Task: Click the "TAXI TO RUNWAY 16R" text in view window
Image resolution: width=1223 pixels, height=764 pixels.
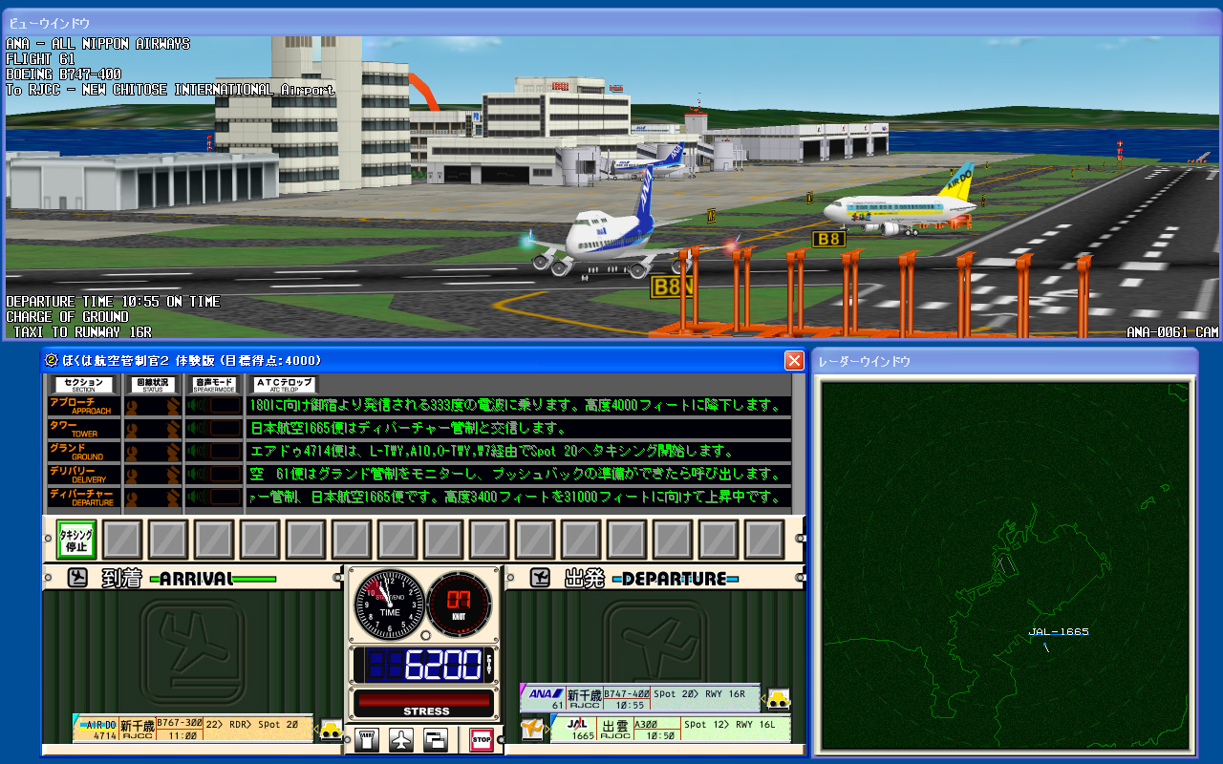Action: point(83,332)
